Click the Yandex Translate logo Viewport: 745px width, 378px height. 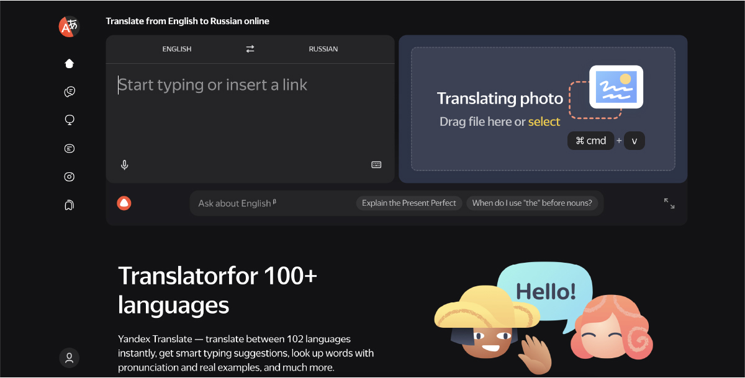pos(69,27)
